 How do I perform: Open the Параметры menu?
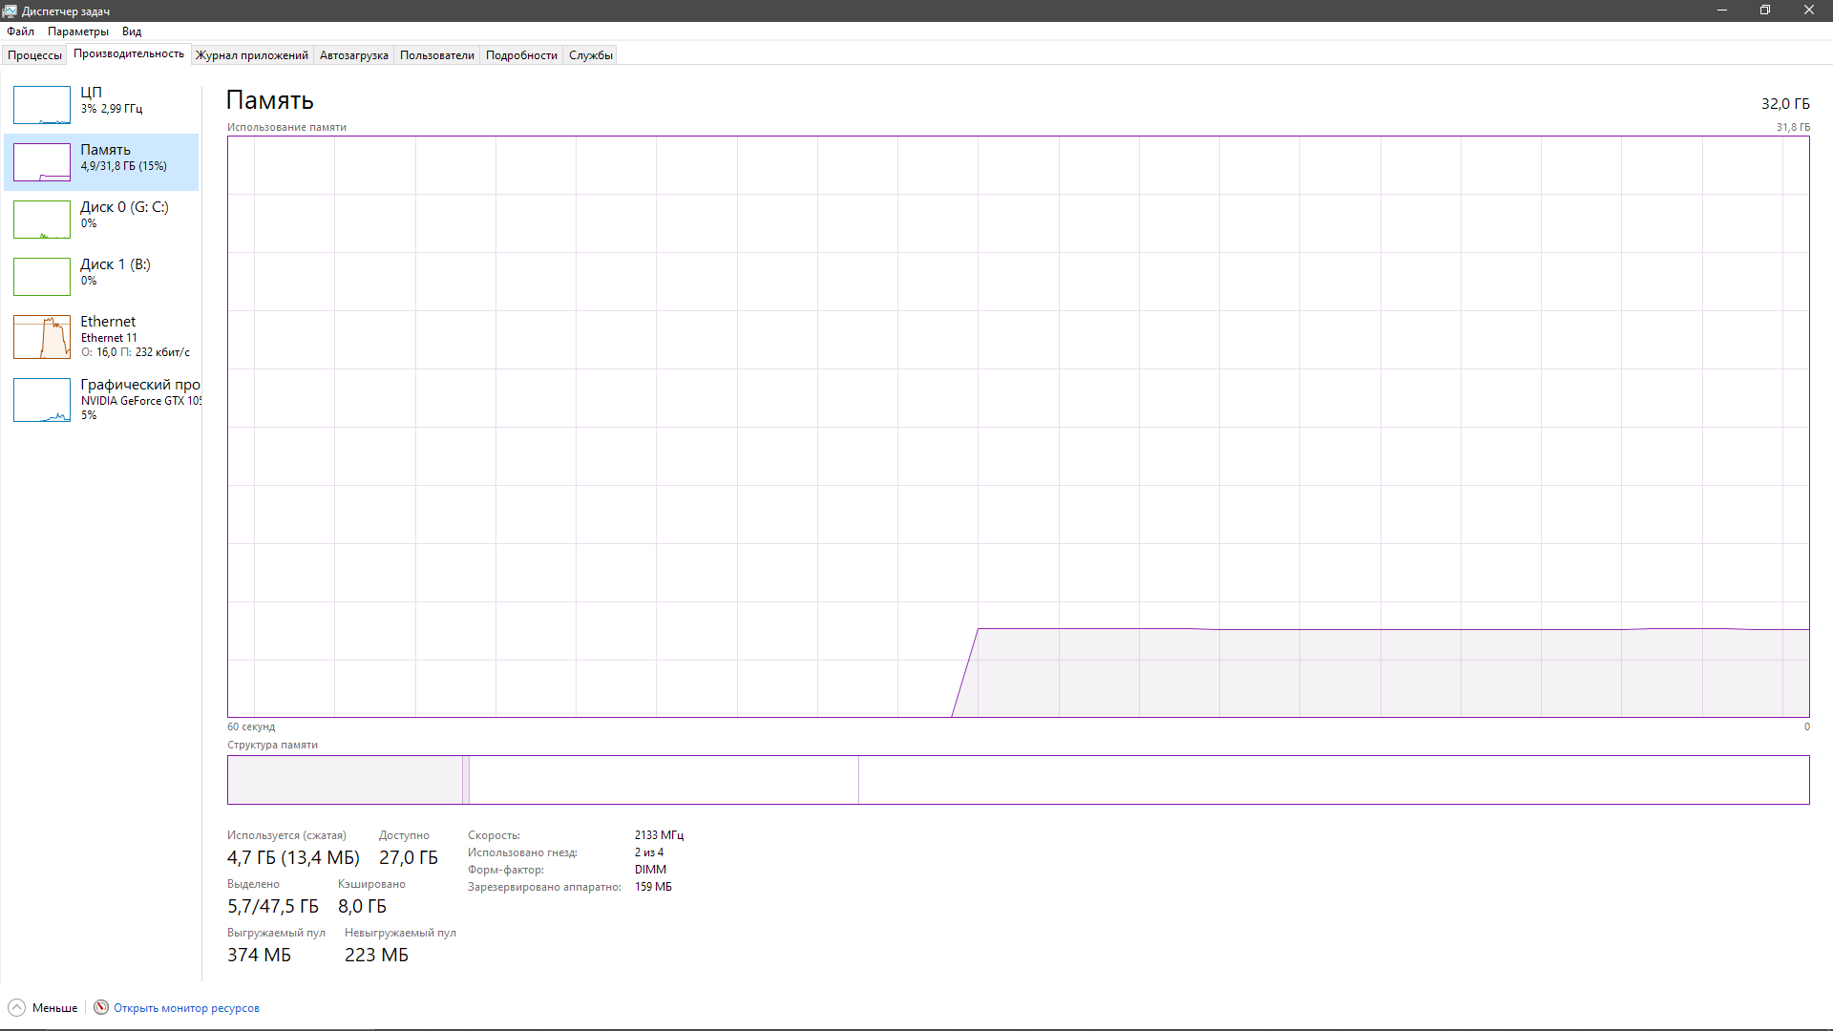click(78, 32)
